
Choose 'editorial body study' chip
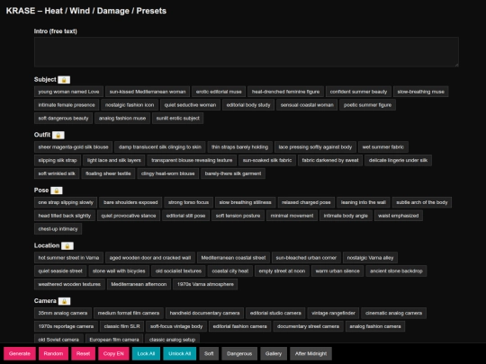click(248, 105)
